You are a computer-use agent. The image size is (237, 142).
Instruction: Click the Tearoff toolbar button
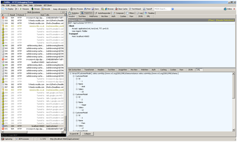148,9
